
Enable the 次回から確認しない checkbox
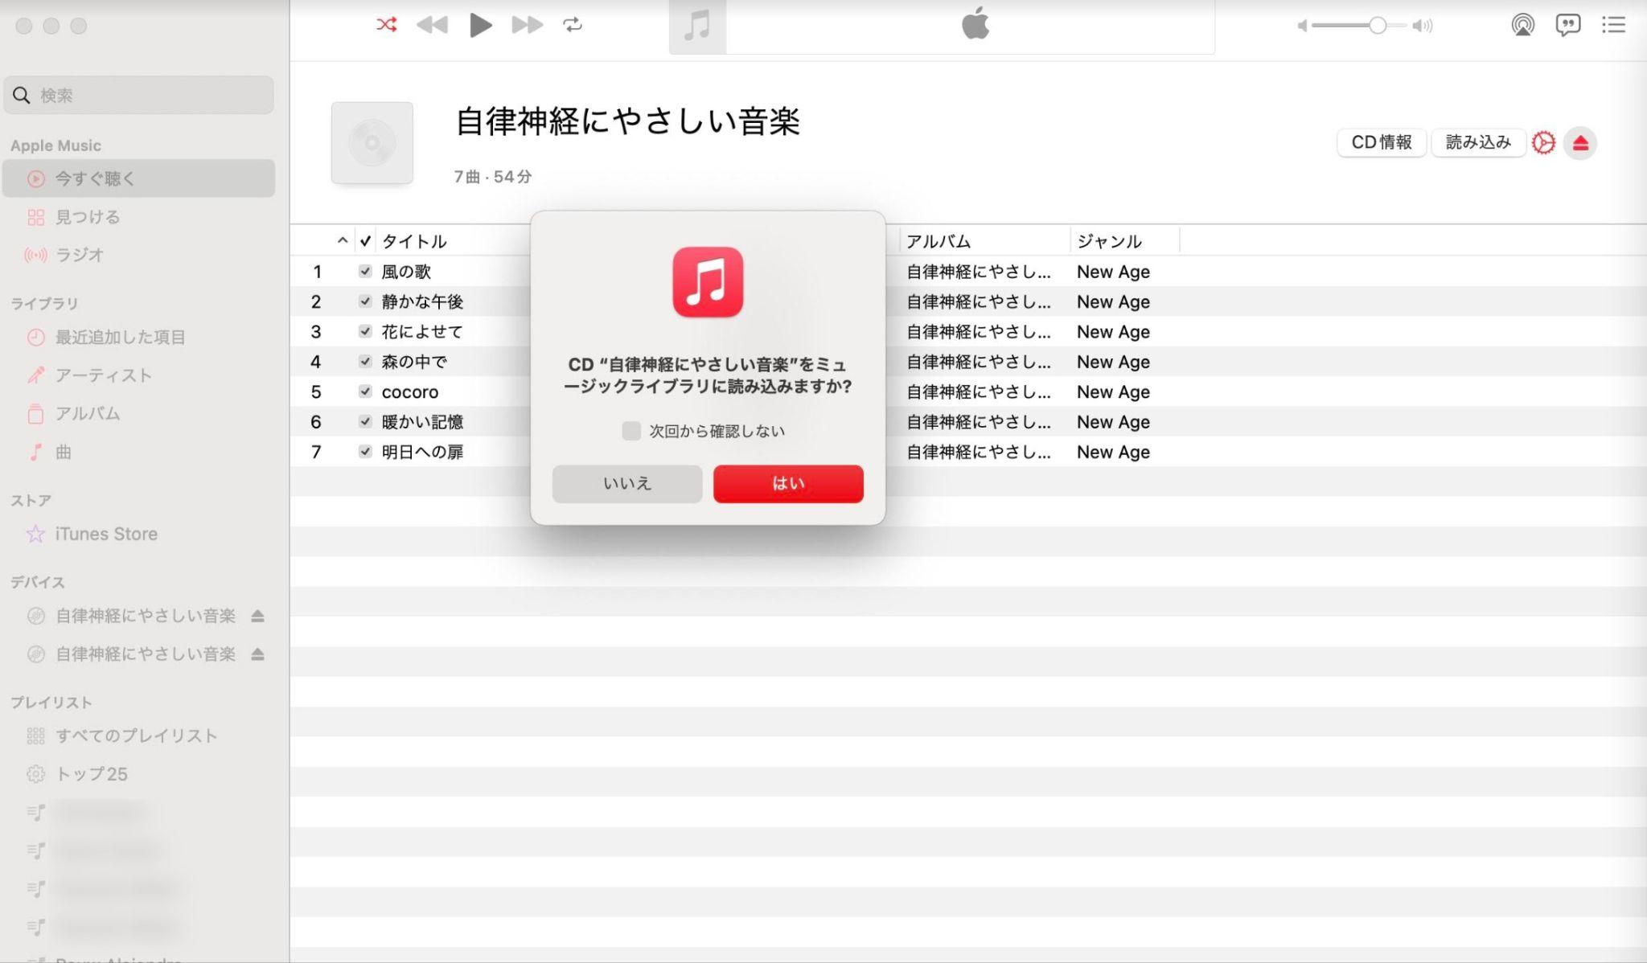click(x=631, y=431)
